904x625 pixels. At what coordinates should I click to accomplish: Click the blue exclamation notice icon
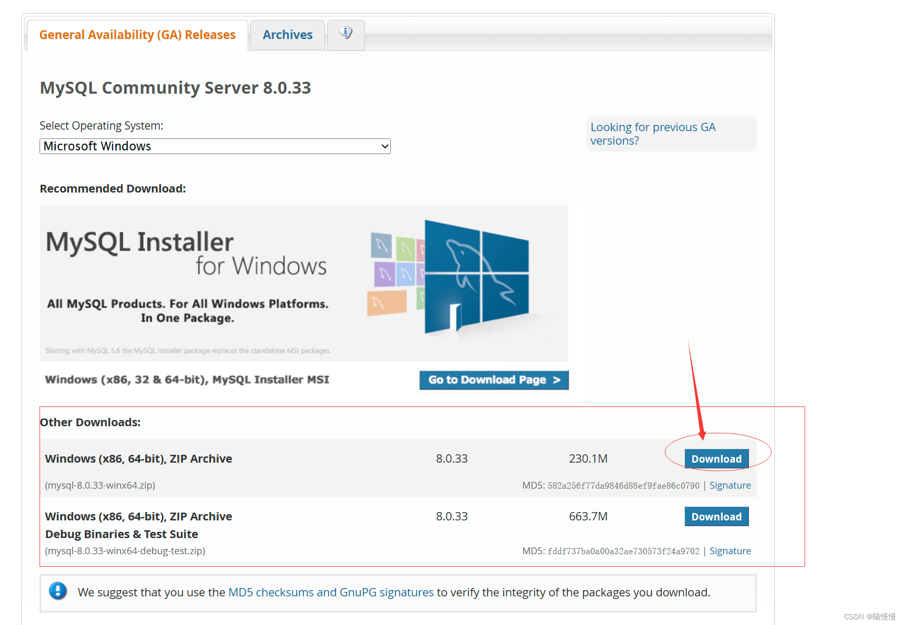tap(58, 592)
